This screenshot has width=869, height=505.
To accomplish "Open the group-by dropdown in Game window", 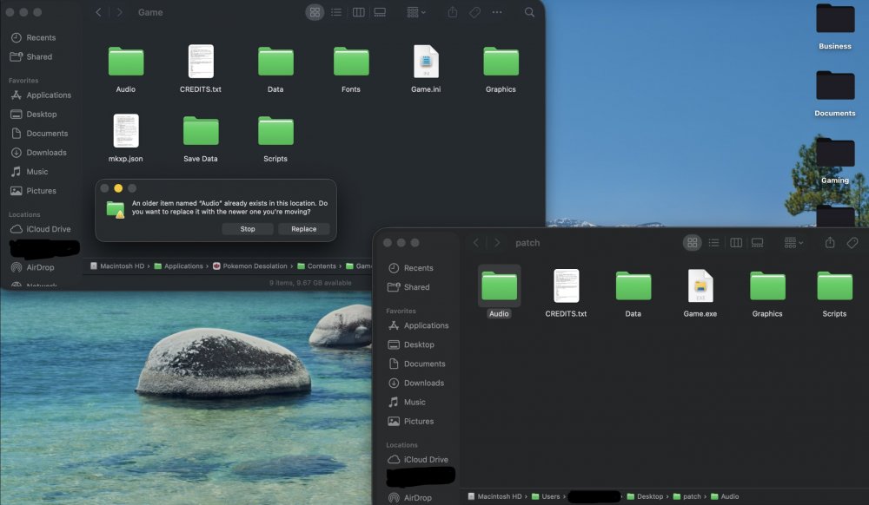I will click(416, 12).
